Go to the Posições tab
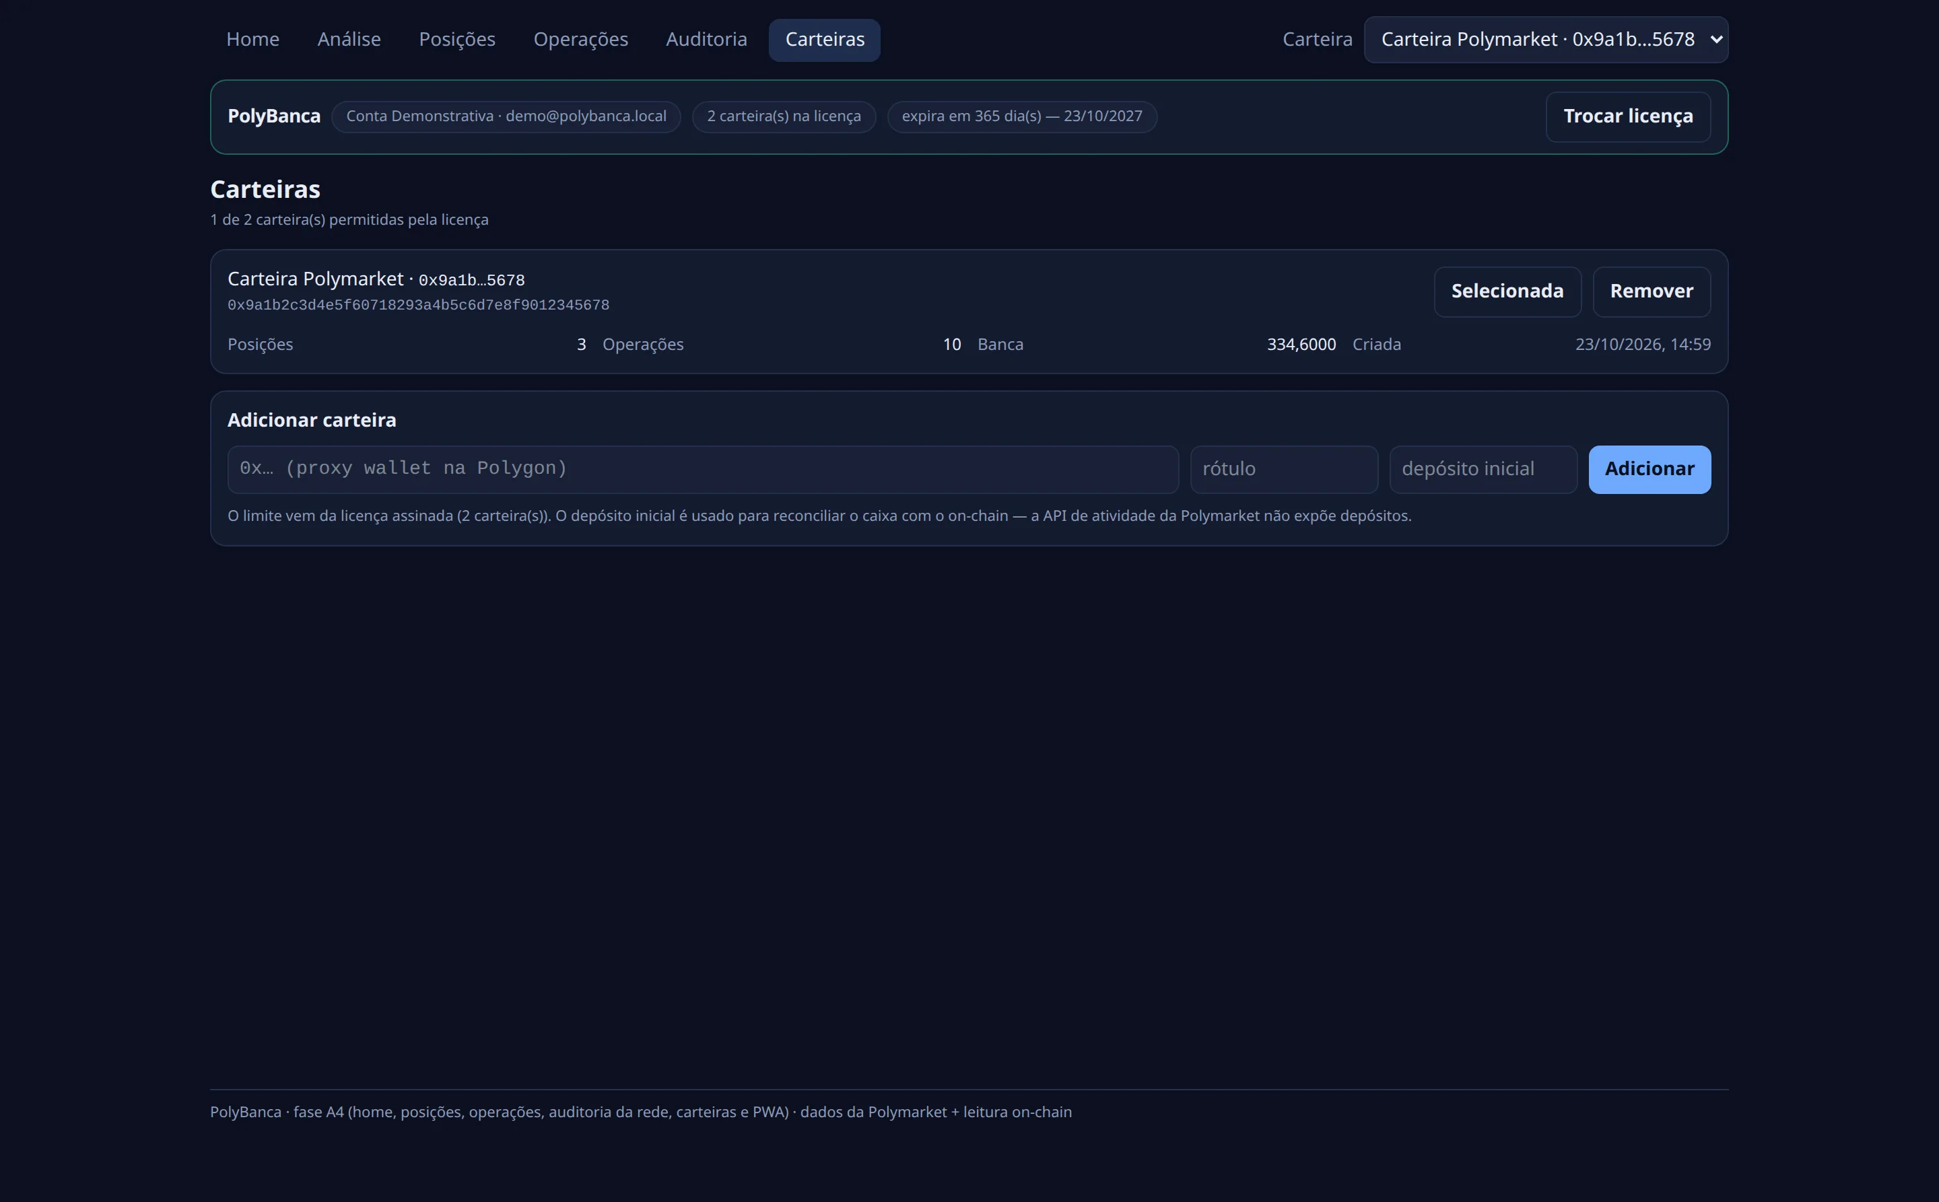Image resolution: width=1939 pixels, height=1202 pixels. coord(456,40)
